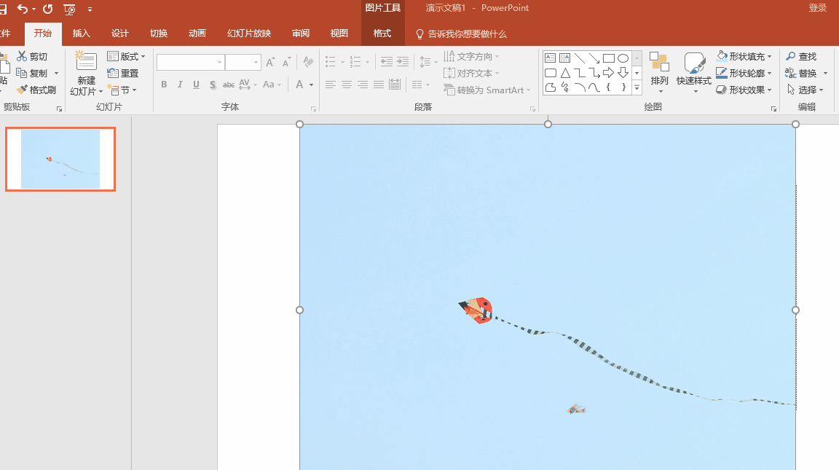
Task: Click the Undo arrow in quick access toolbar
Action: point(23,9)
